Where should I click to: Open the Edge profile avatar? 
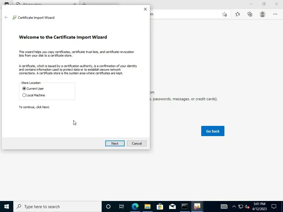click(x=263, y=14)
